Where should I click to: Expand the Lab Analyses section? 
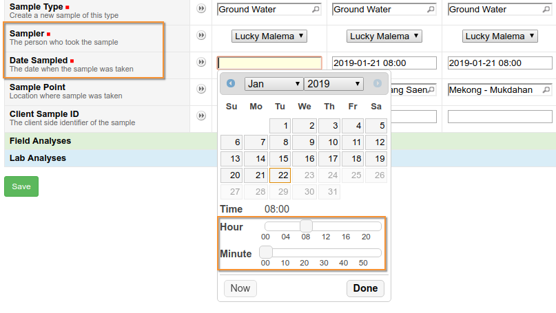(x=38, y=158)
